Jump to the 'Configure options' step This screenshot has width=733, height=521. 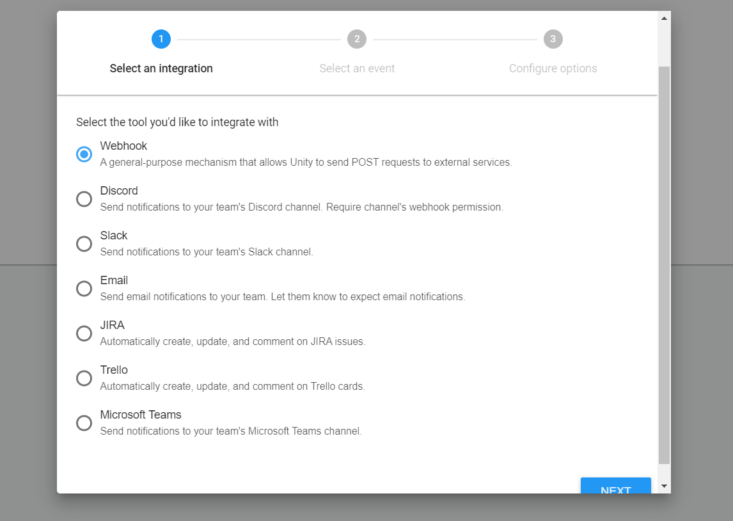pos(553,68)
